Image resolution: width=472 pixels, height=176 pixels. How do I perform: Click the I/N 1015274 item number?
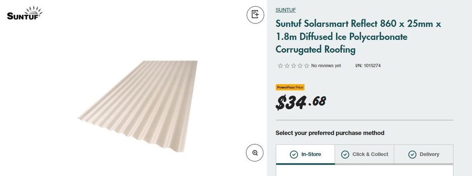tap(368, 66)
